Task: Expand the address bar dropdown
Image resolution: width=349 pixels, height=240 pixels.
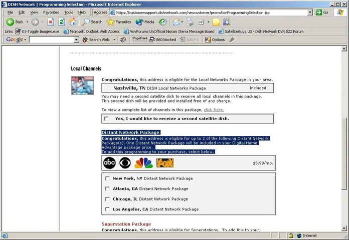Action: 310,12
